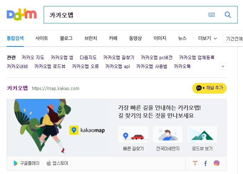Open related search 다음지도
This screenshot has height=174, width=243.
[x=88, y=58]
